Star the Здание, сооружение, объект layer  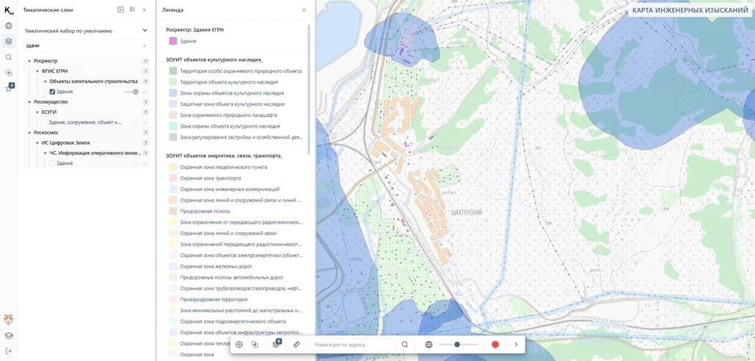click(145, 123)
